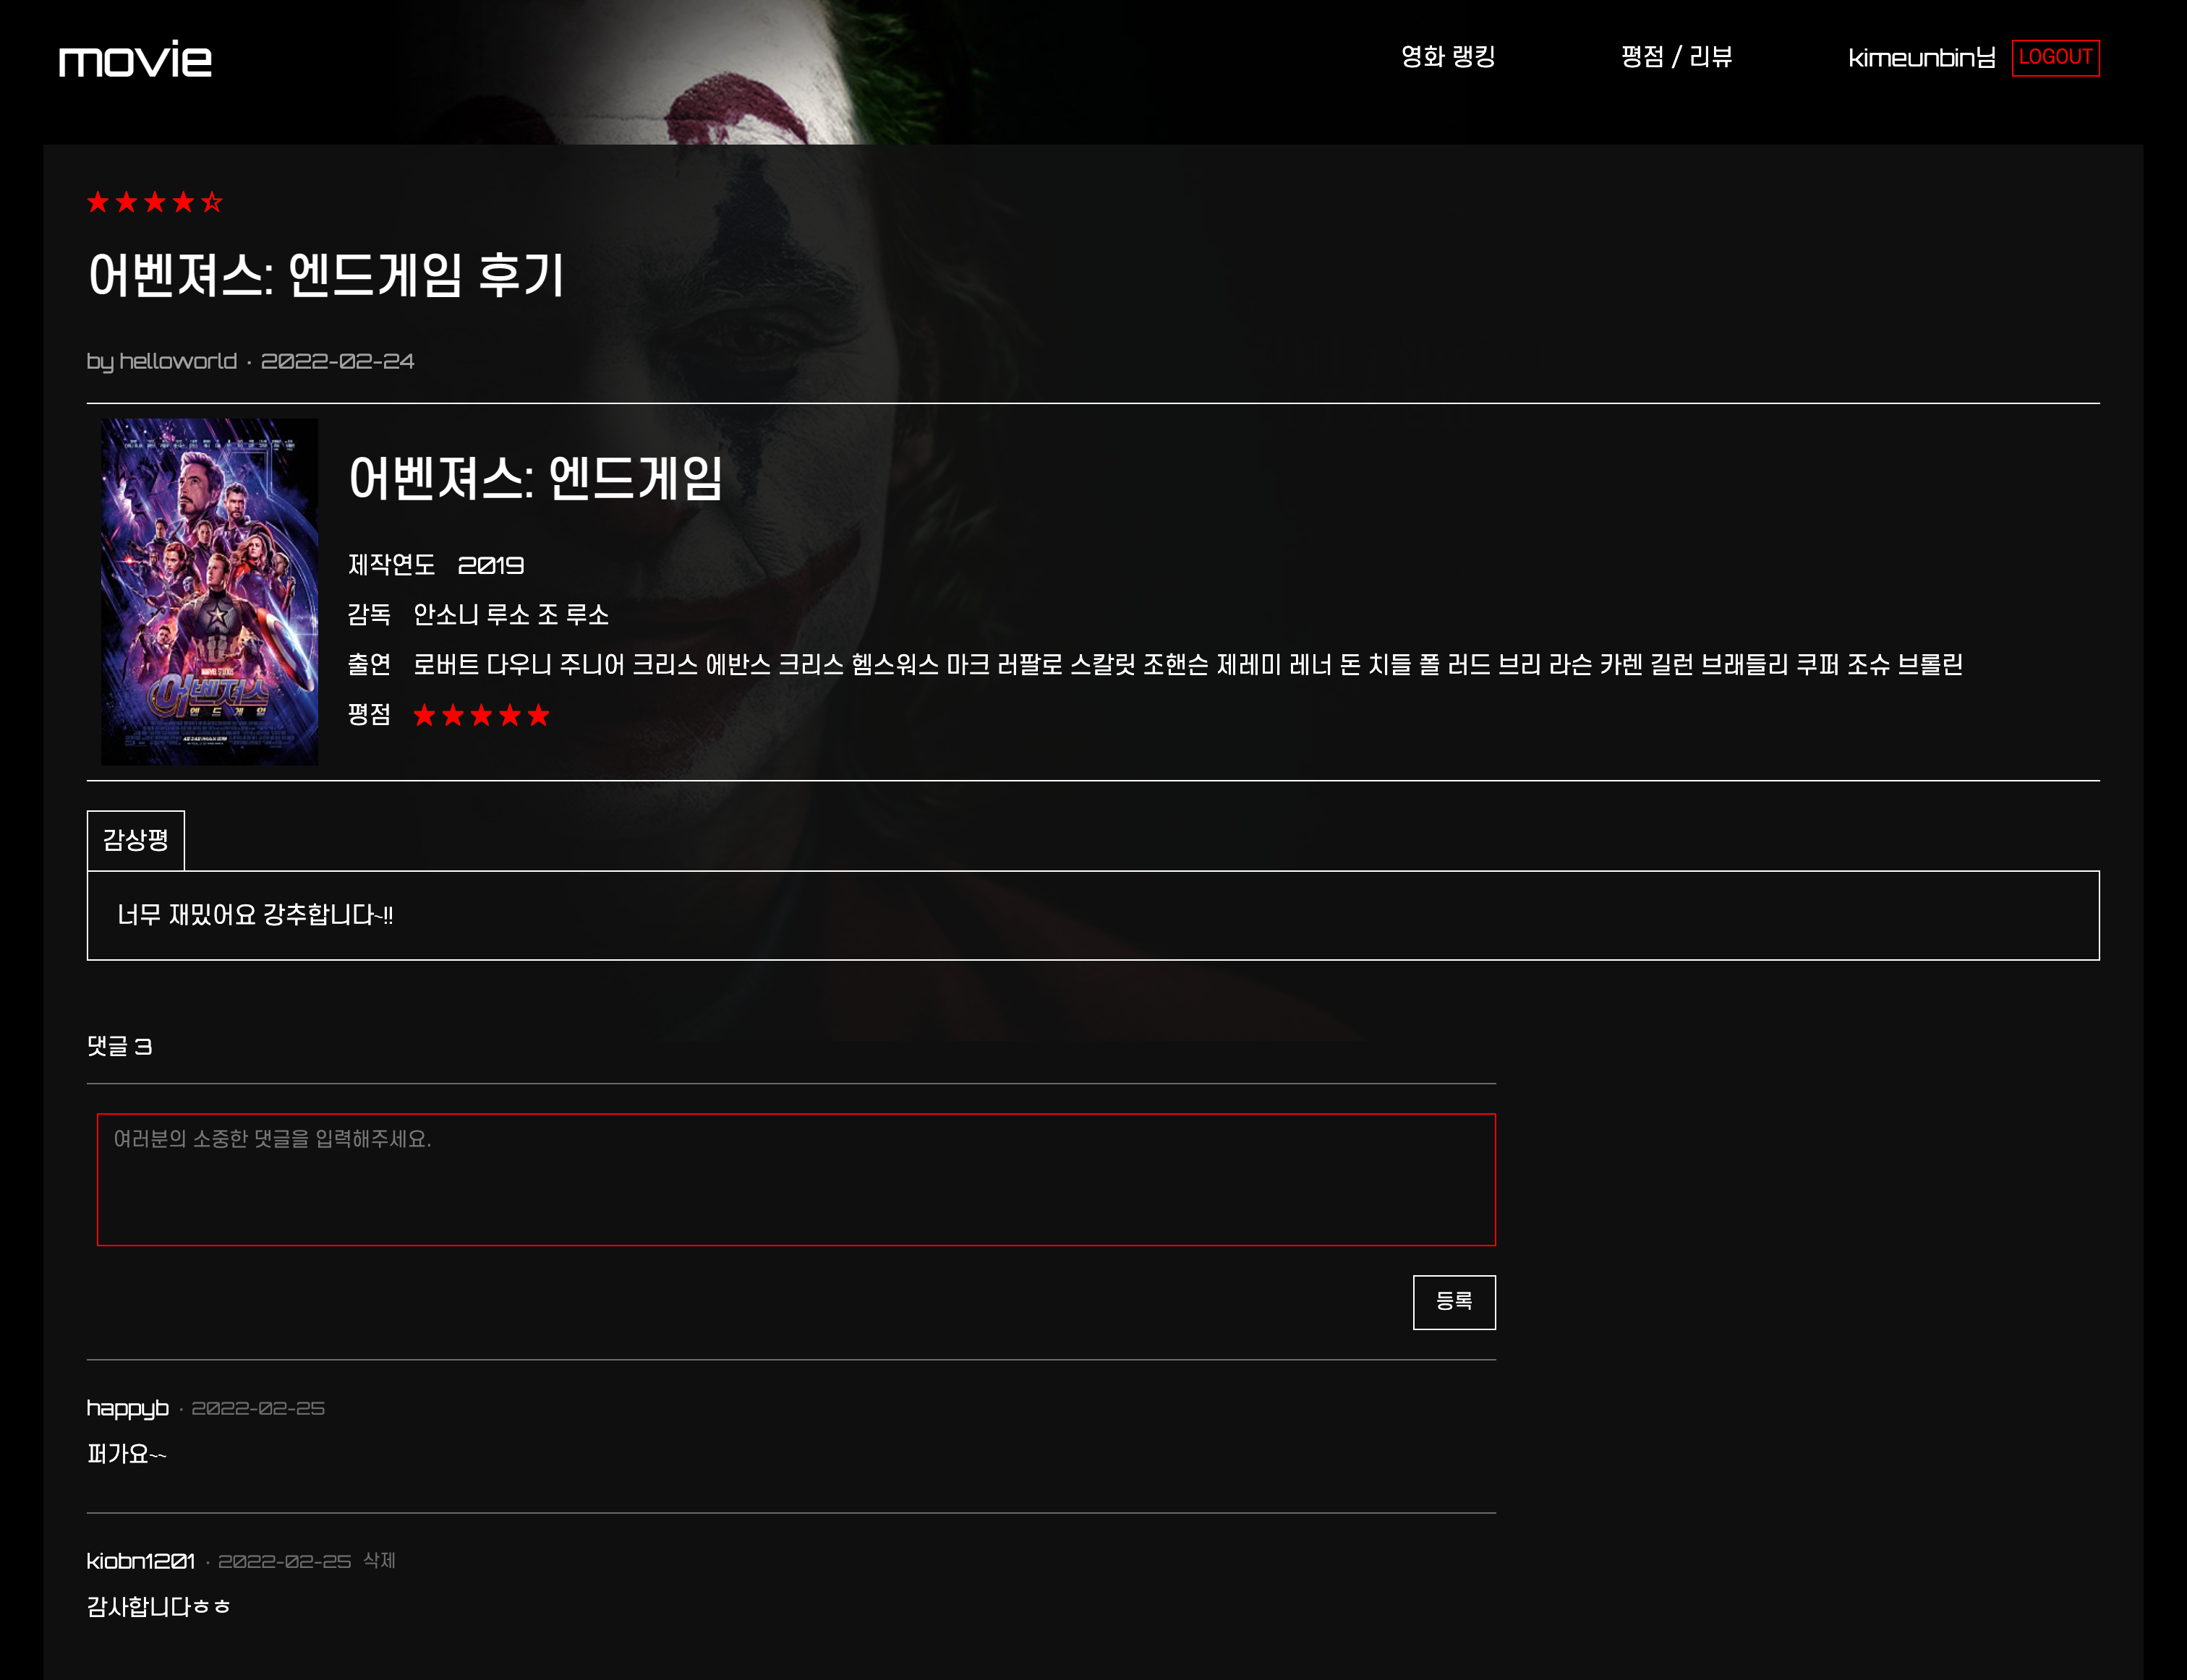Delete kiobm1201's comment with 삭제
Screen dimensions: 2187x1680
click(x=379, y=1561)
